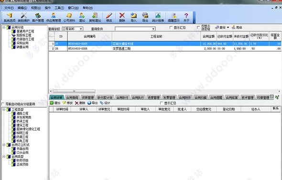Image resolution: width=282 pixels, height=180 pixels.
Task: Sort by 工程名称 column header
Action: point(156,36)
